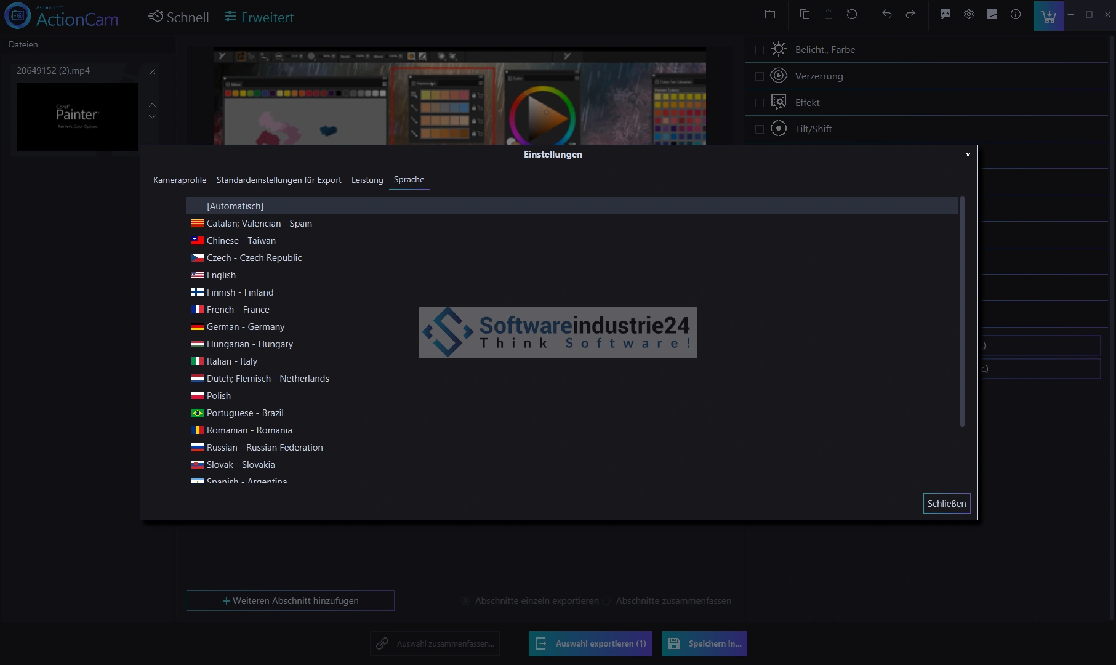This screenshot has height=665, width=1116.
Task: Move file down with the down chevron
Action: (152, 116)
